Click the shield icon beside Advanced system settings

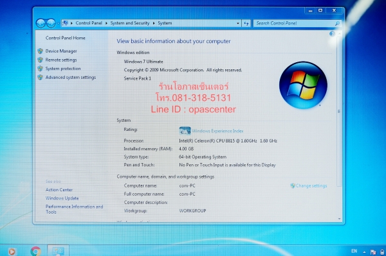point(41,78)
